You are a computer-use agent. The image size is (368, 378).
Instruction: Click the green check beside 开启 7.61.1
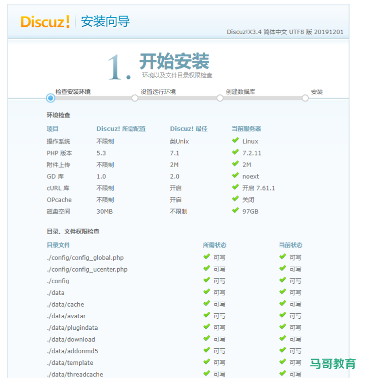point(235,188)
